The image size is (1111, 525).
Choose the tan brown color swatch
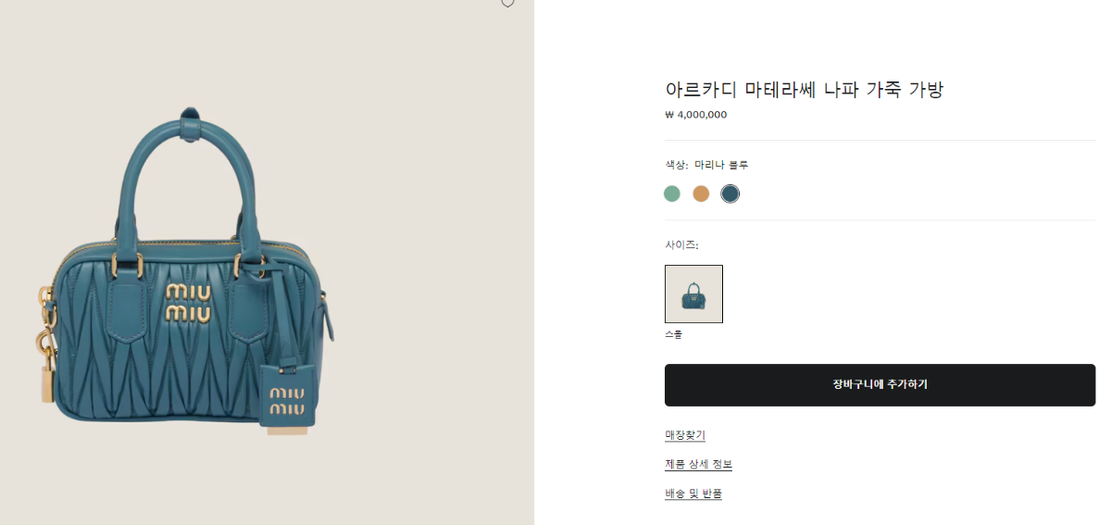pyautogui.click(x=701, y=194)
